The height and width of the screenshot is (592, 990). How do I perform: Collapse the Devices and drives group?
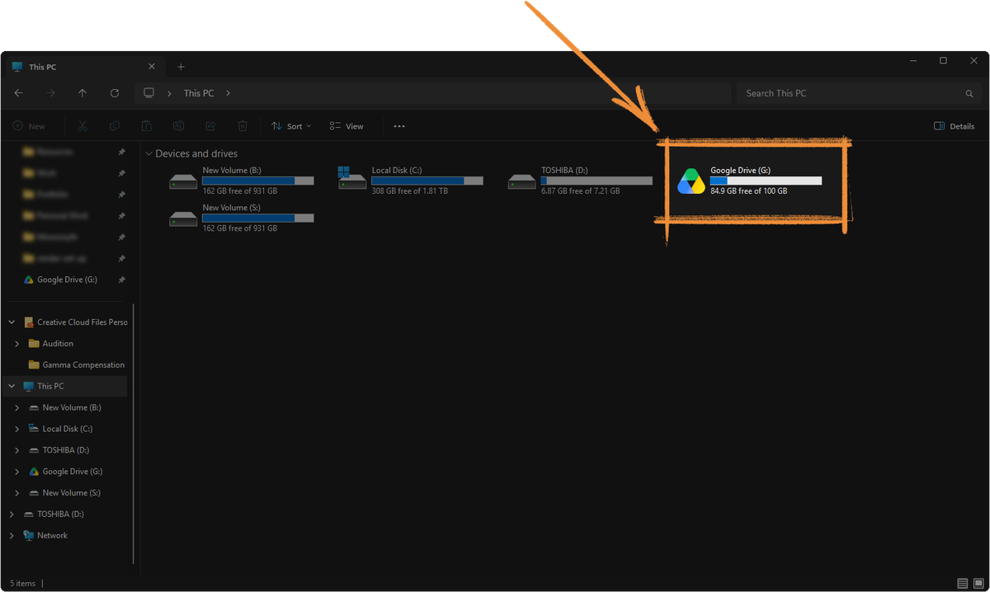(x=148, y=154)
